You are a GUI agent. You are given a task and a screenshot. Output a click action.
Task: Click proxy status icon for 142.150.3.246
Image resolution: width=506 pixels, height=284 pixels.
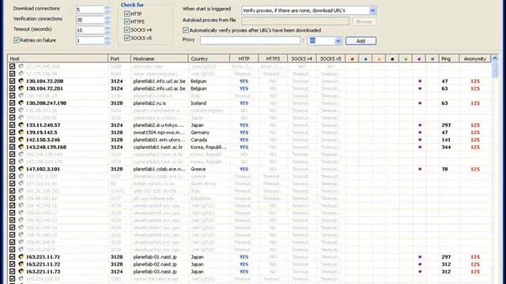(x=21, y=140)
